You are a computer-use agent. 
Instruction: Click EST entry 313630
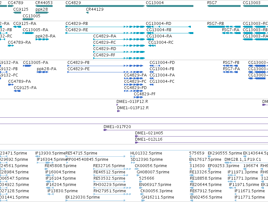point(197,166)
